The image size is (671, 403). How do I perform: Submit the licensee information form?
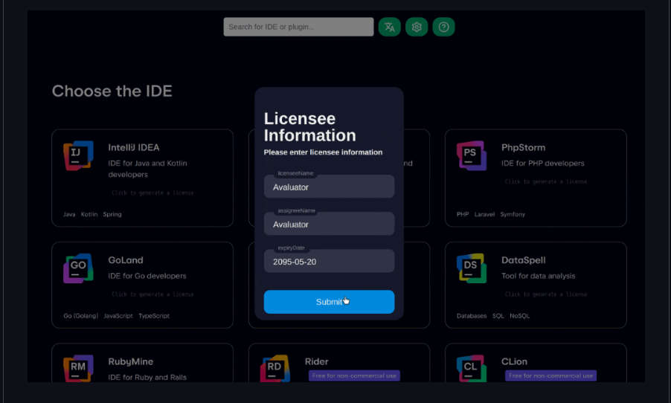(329, 302)
